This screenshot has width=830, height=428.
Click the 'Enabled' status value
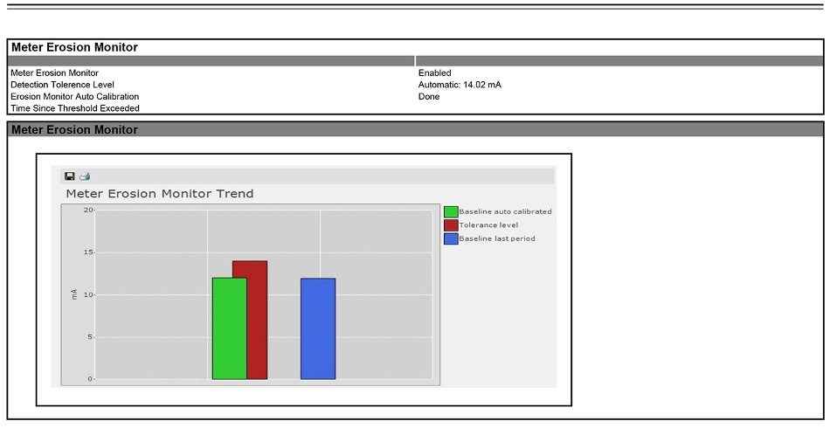434,73
